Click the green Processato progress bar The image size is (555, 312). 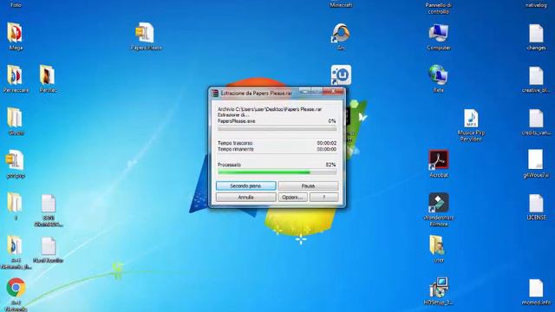click(x=277, y=172)
